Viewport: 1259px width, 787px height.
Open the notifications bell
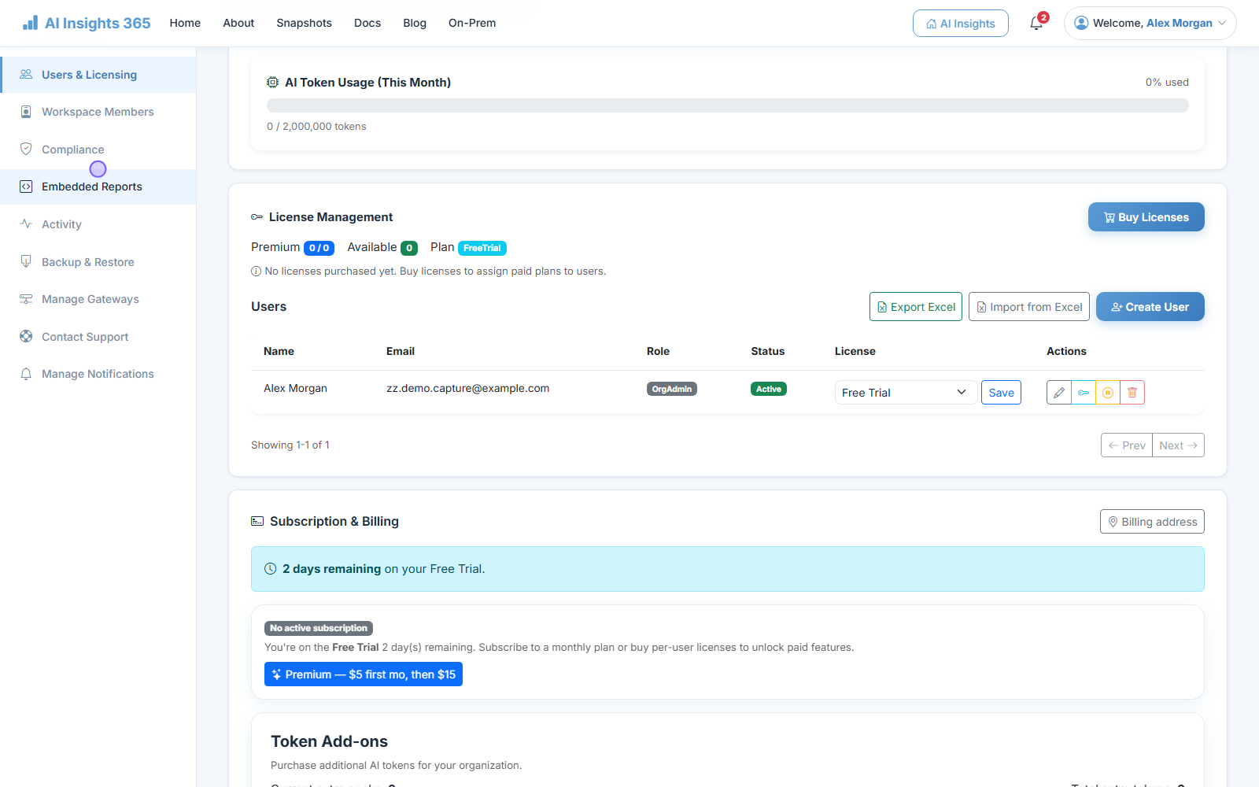click(1036, 24)
